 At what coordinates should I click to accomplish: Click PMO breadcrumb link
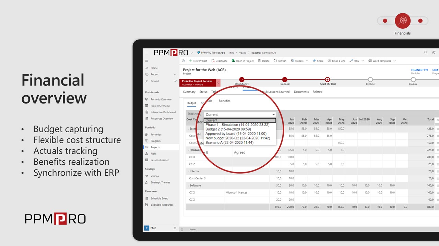(232, 53)
